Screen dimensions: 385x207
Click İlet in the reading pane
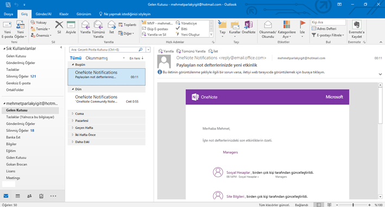(x=213, y=51)
